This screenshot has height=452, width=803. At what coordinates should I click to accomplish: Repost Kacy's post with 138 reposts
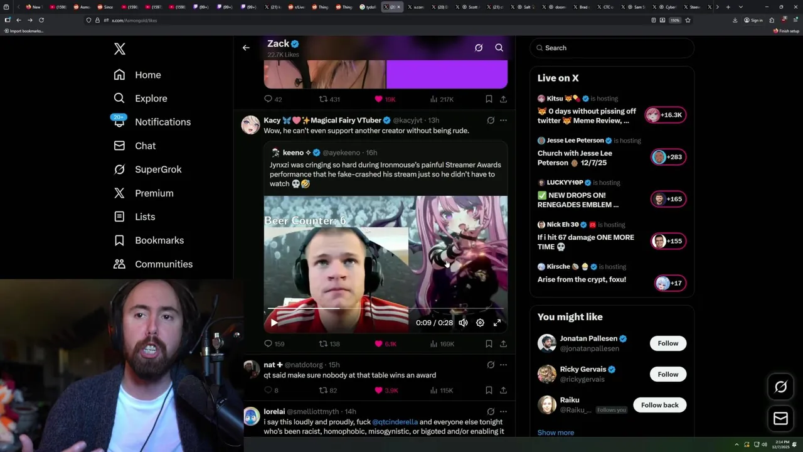pos(329,344)
